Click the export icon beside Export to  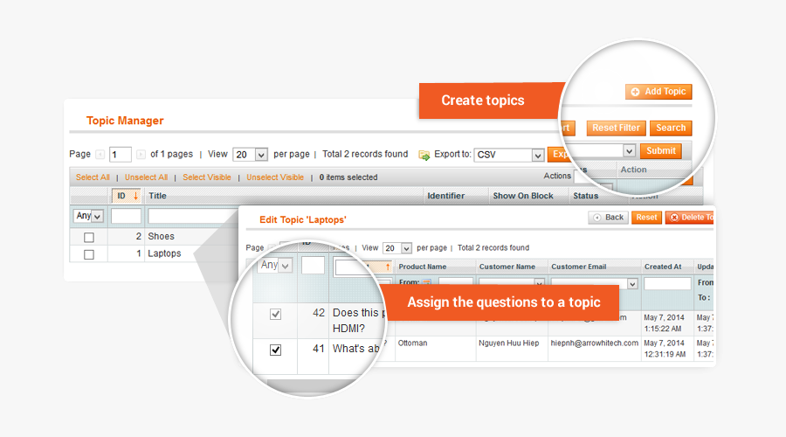click(424, 155)
